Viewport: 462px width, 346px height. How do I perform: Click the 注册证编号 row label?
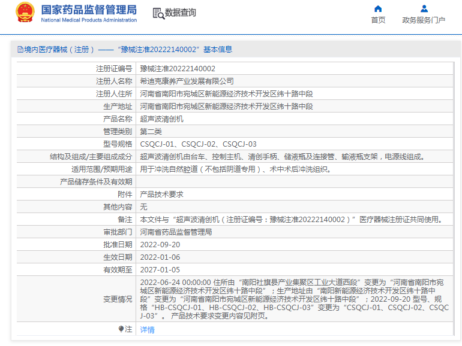point(114,69)
